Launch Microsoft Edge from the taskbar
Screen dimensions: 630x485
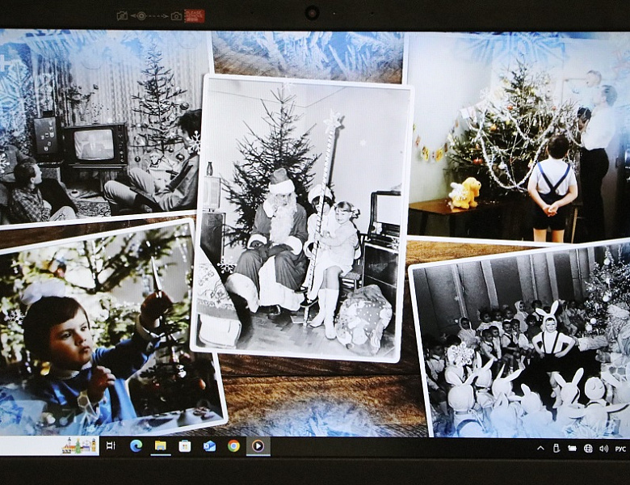pyautogui.click(x=136, y=445)
